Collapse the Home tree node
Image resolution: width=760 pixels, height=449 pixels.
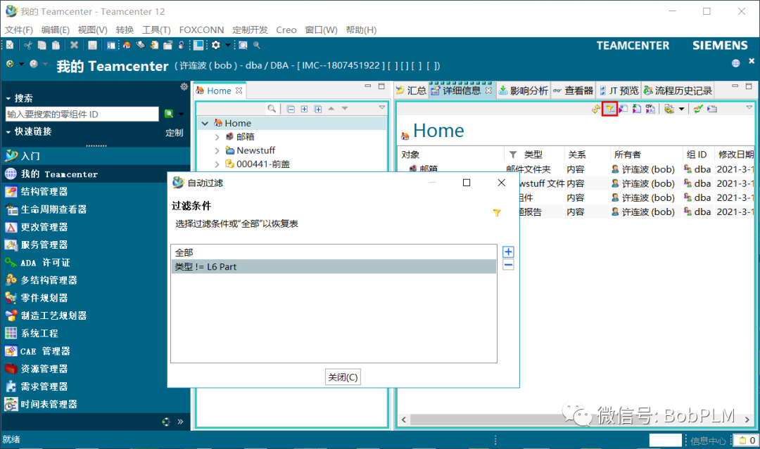pos(205,124)
